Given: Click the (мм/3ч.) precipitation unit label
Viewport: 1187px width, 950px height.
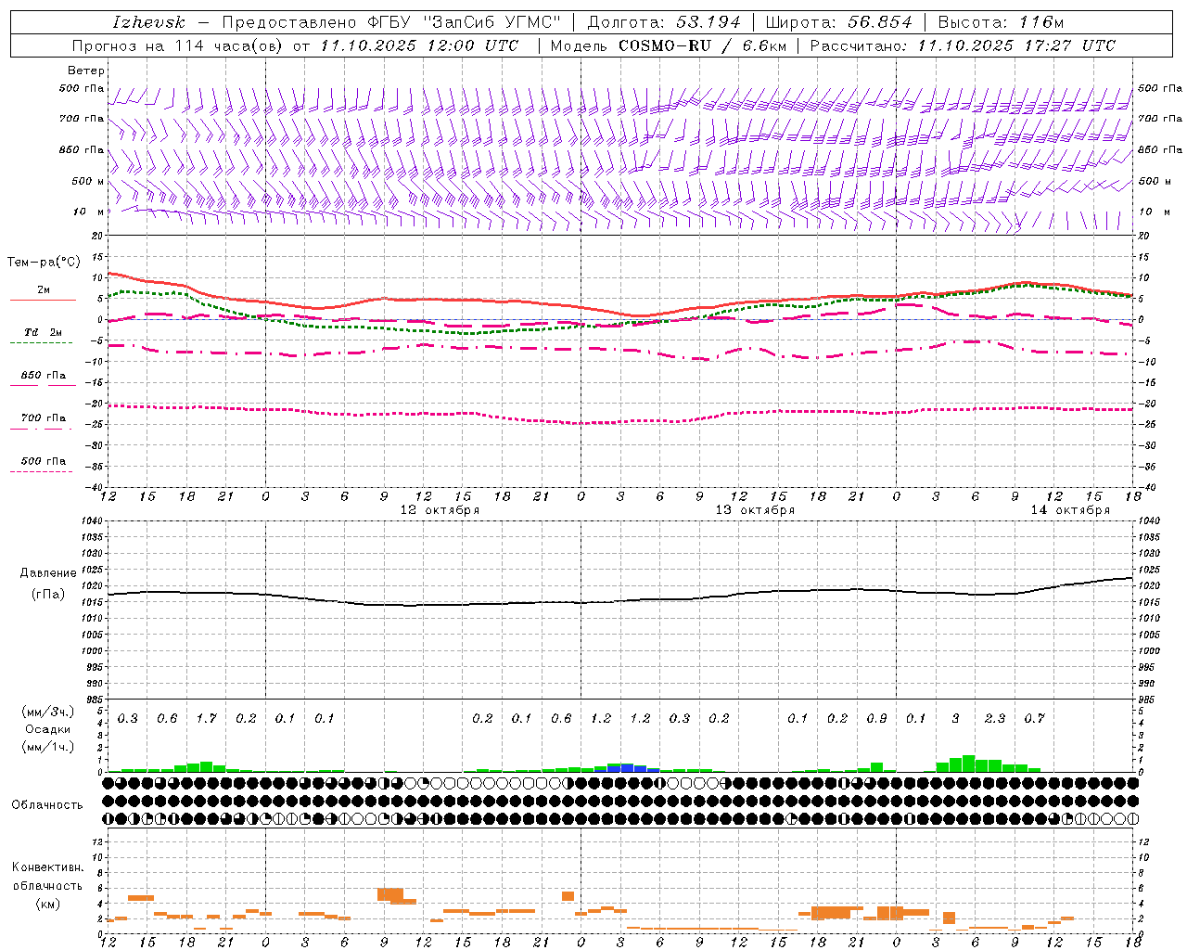Looking at the screenshot, I should (48, 712).
